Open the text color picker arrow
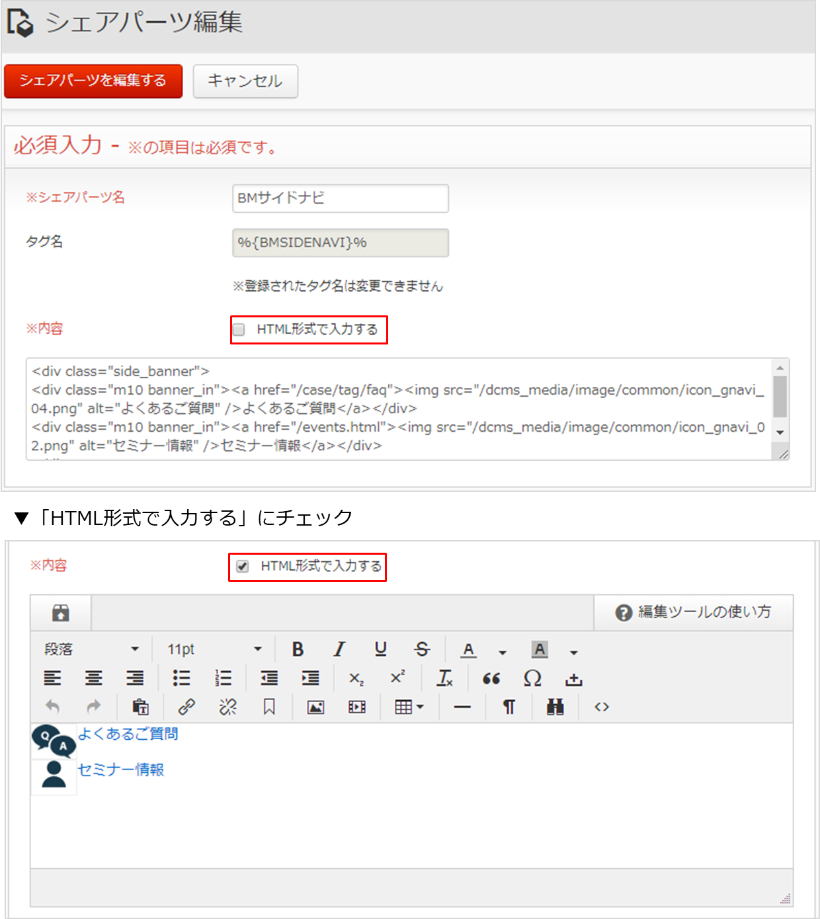The height and width of the screenshot is (919, 820). pos(503,652)
